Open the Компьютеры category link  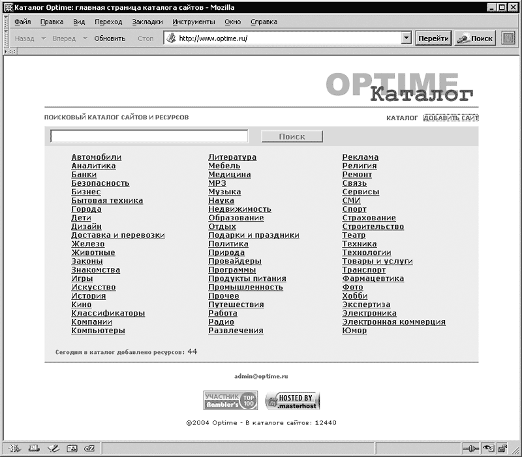[99, 331]
